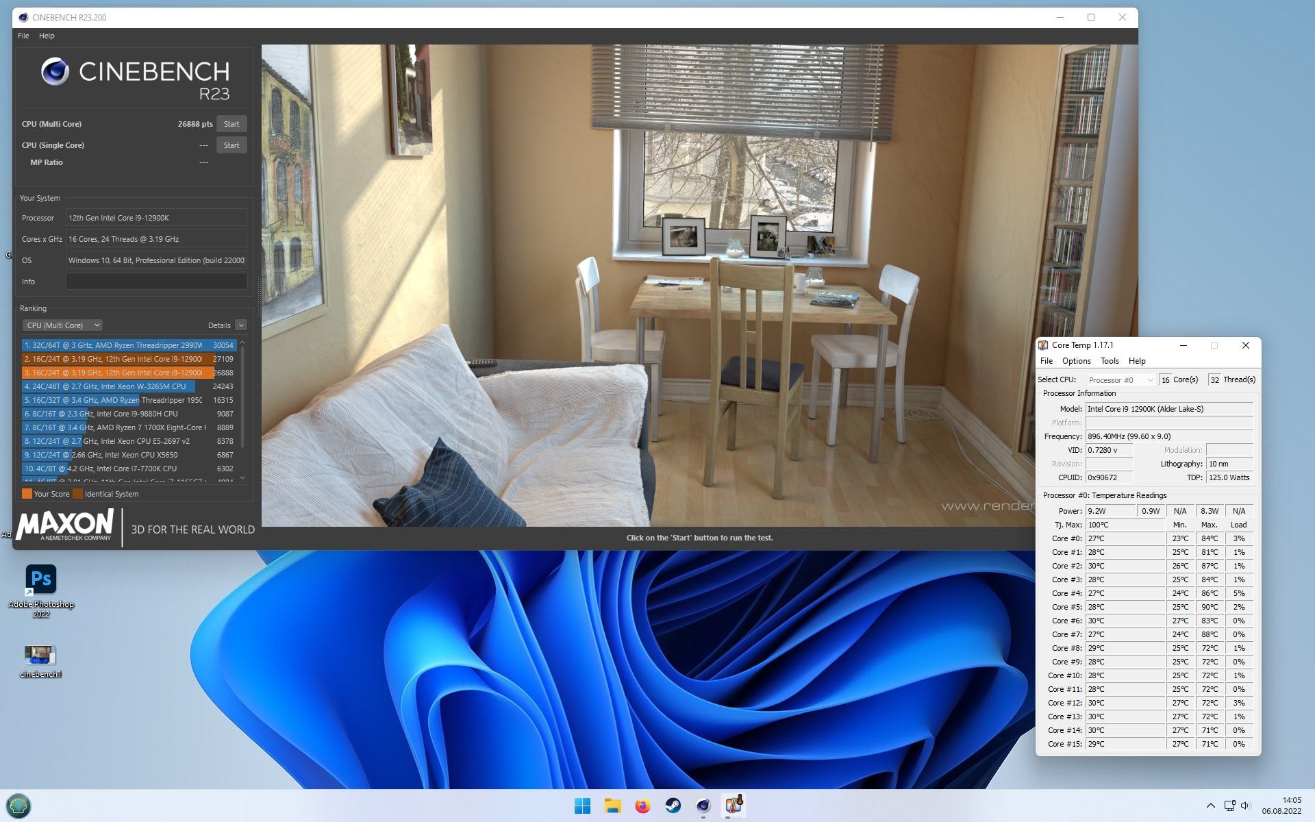This screenshot has width=1315, height=822.
Task: Click the ranking scrollbar down arrow
Action: [x=242, y=478]
